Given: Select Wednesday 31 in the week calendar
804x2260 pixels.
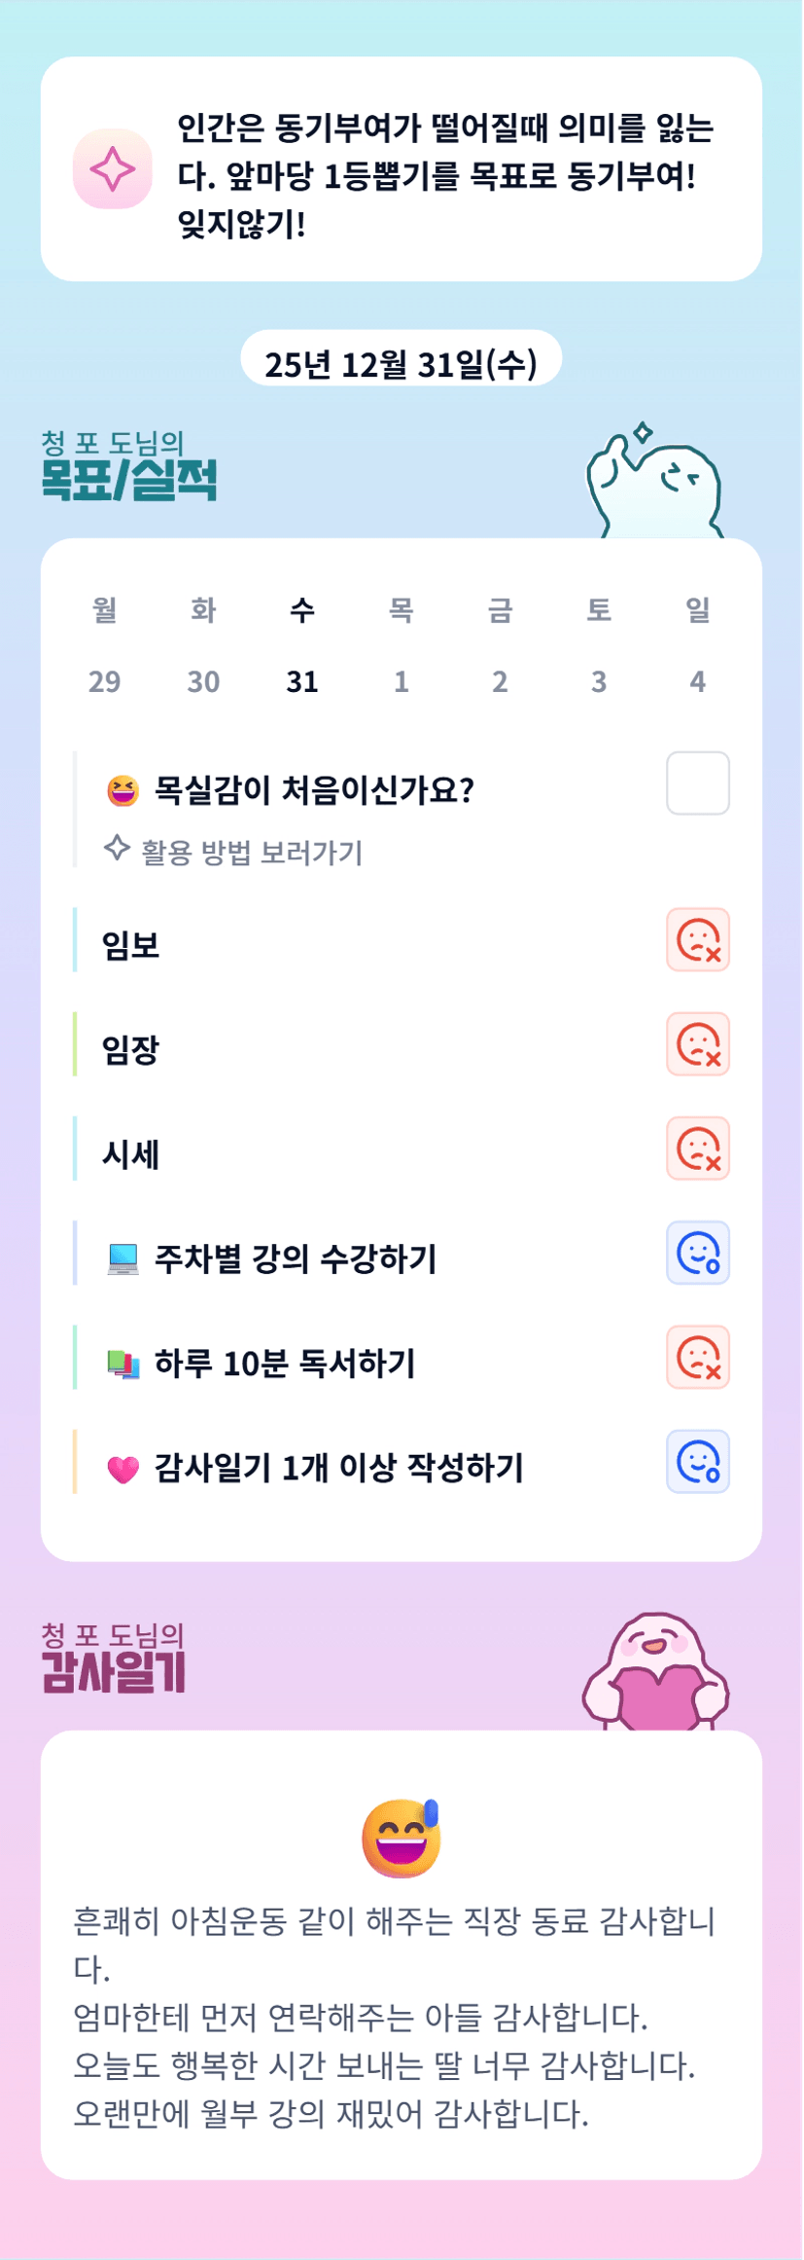Looking at the screenshot, I should [x=302, y=681].
